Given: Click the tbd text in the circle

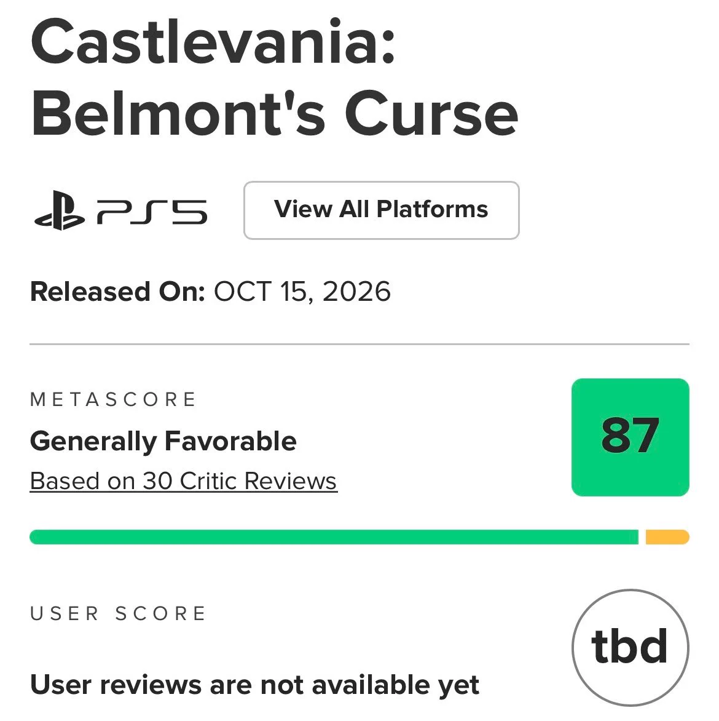Looking at the screenshot, I should pyautogui.click(x=629, y=645).
